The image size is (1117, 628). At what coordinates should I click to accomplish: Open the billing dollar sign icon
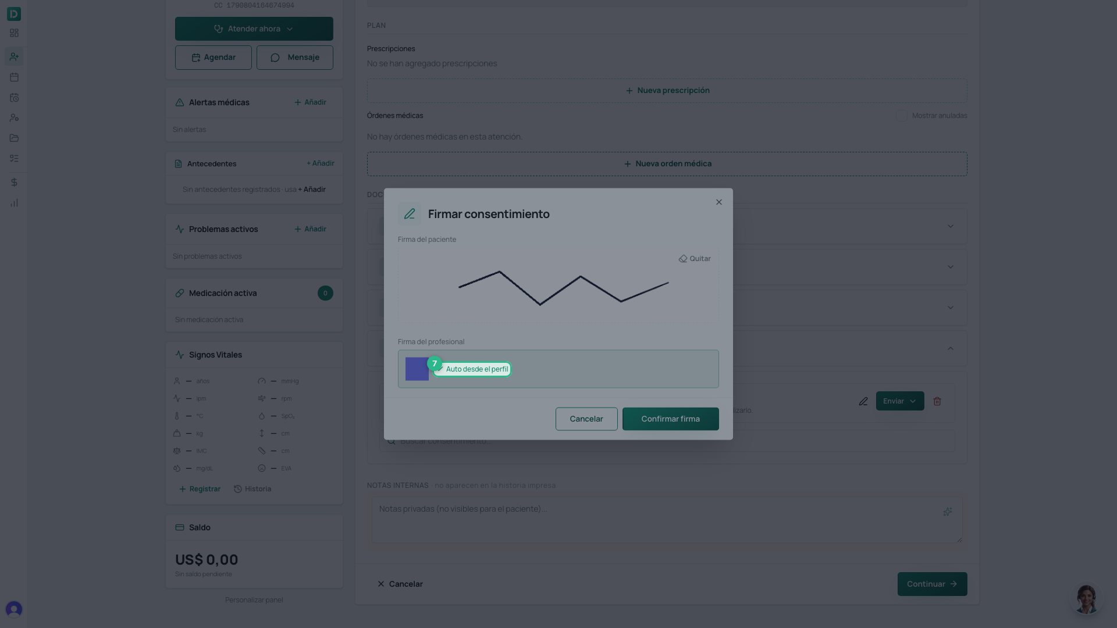click(14, 183)
